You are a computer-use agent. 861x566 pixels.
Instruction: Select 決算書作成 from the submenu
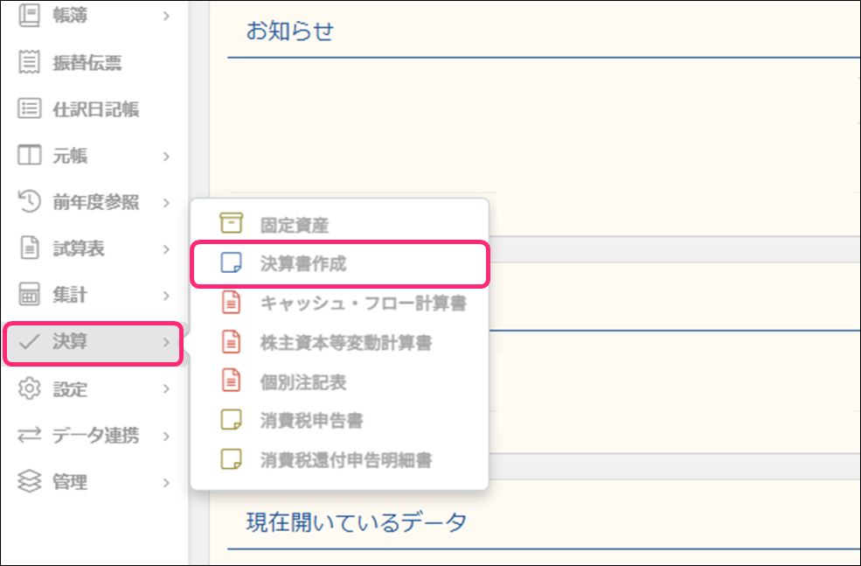pyautogui.click(x=303, y=263)
